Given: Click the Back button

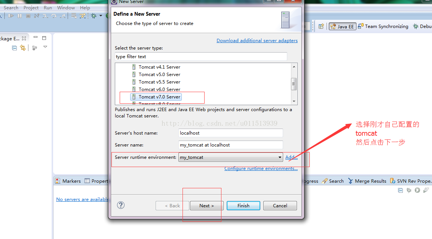Looking at the screenshot, I should [x=172, y=206].
